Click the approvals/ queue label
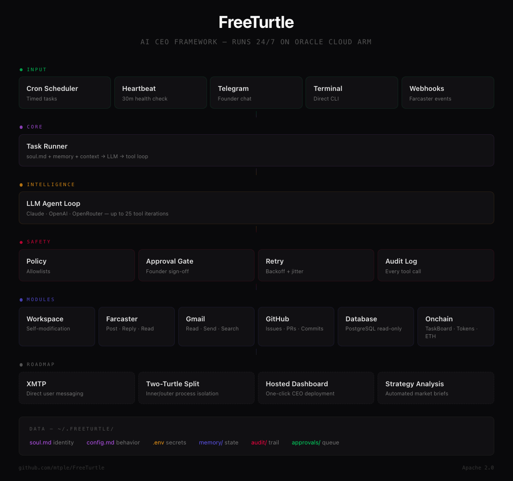The width and height of the screenshot is (513, 481). [x=315, y=443]
